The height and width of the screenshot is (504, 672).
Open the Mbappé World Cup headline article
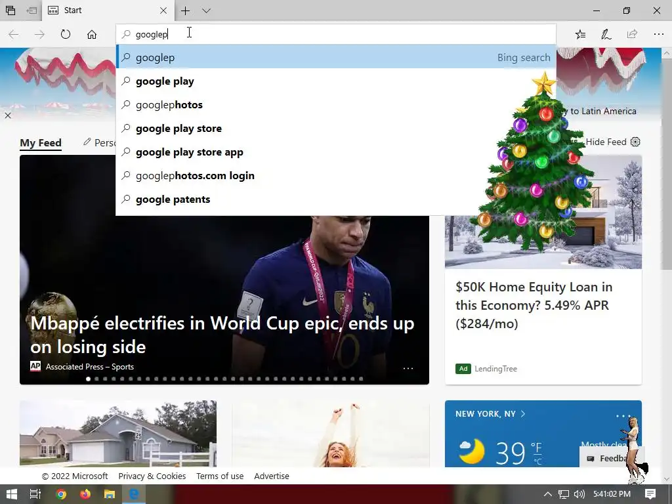pos(222,335)
